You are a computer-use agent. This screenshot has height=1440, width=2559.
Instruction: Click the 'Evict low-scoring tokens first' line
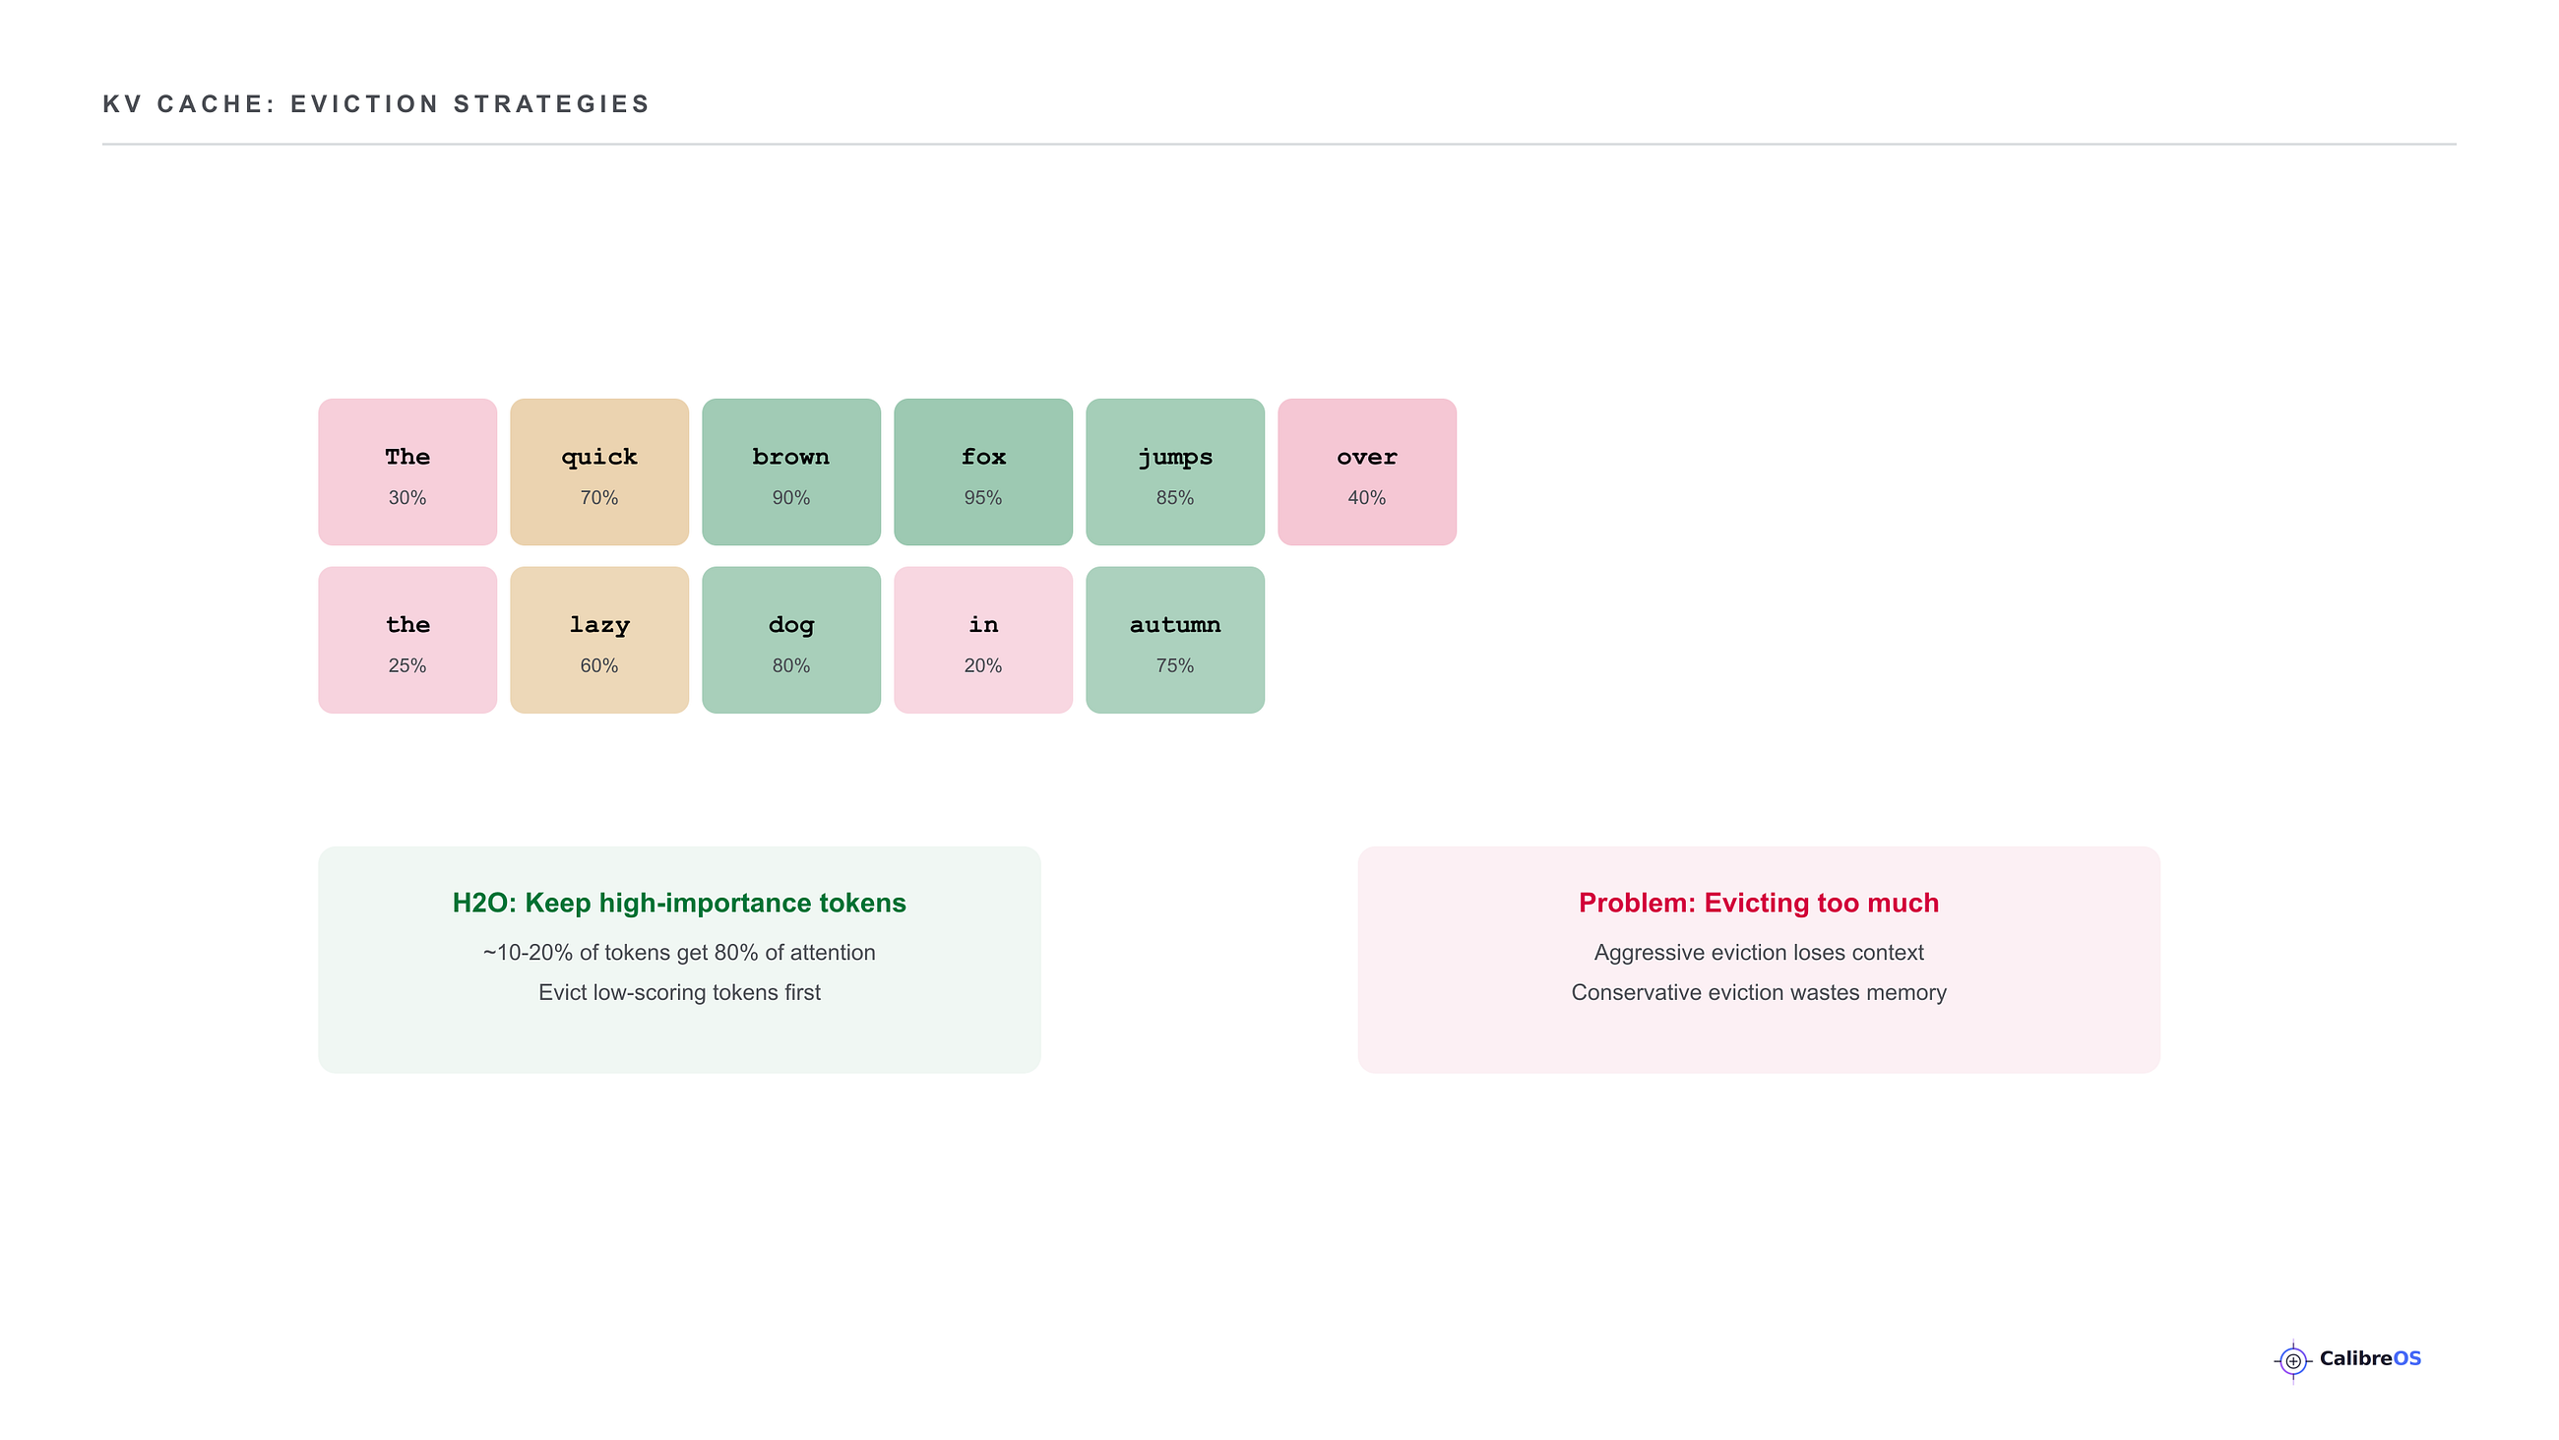click(x=679, y=992)
